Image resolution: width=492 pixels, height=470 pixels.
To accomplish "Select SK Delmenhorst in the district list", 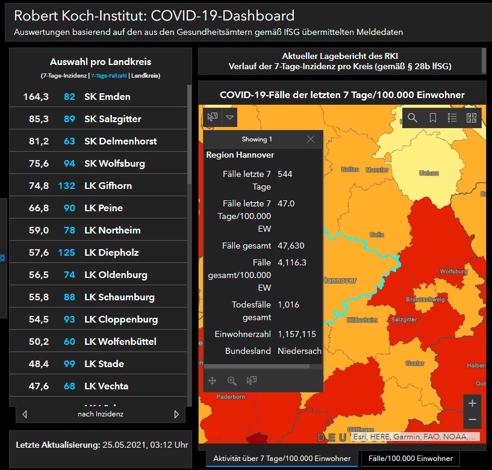I will click(x=98, y=141).
